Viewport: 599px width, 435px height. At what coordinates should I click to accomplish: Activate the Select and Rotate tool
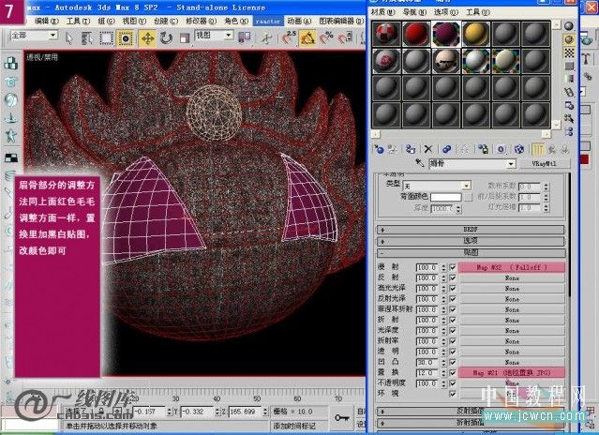click(166, 37)
